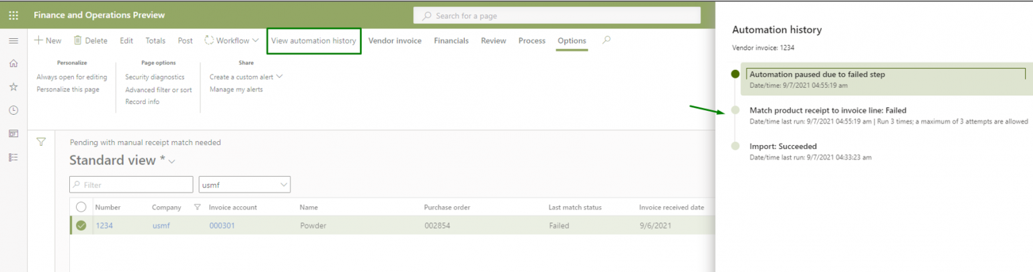This screenshot has width=1033, height=272.
Task: Click the Company column filter icon
Action: (197, 208)
